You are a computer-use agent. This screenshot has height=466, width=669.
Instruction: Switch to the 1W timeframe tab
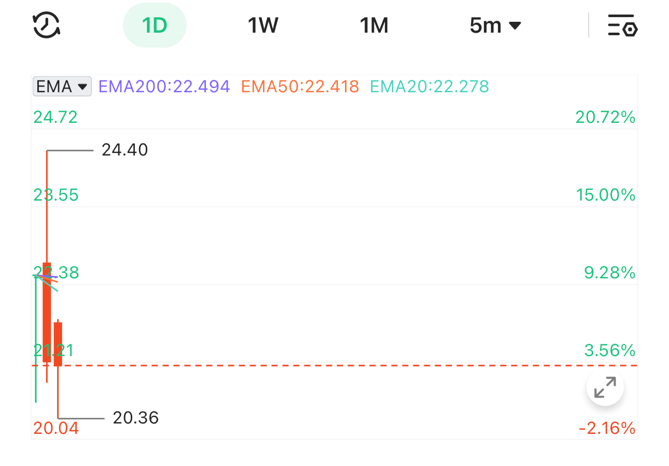263,25
